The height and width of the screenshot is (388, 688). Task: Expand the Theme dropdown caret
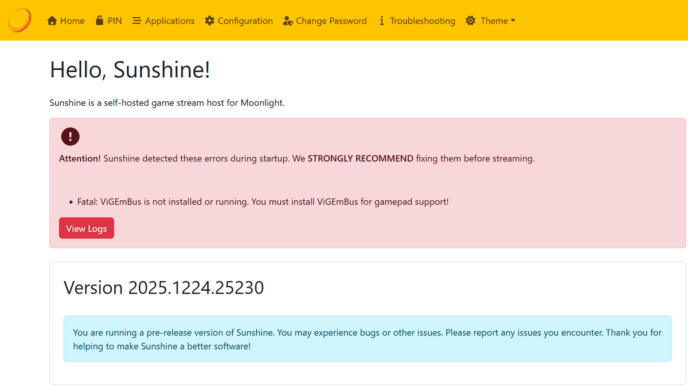point(513,21)
